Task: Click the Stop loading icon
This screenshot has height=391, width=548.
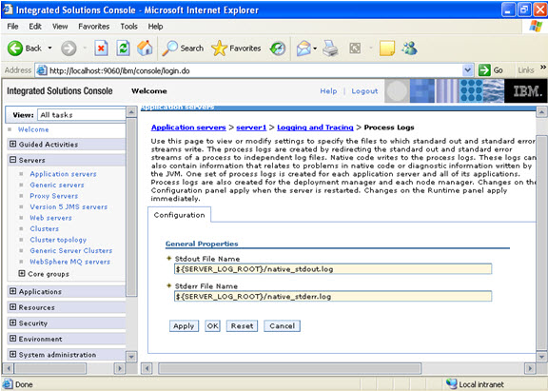Action: click(x=101, y=49)
